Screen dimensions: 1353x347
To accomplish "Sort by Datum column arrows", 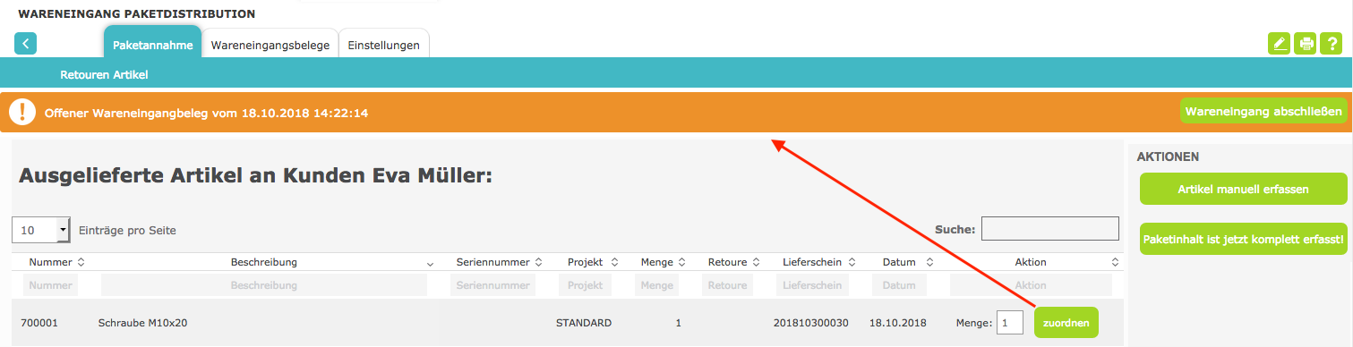I will pyautogui.click(x=930, y=262).
